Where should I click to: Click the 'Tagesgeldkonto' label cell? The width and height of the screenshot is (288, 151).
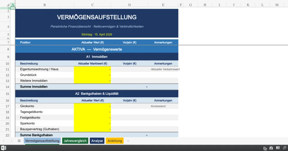click(x=45, y=112)
